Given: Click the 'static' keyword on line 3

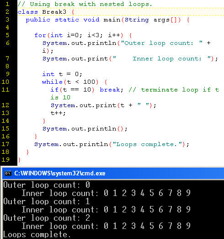Looking at the screenshot, I should point(67,20).
